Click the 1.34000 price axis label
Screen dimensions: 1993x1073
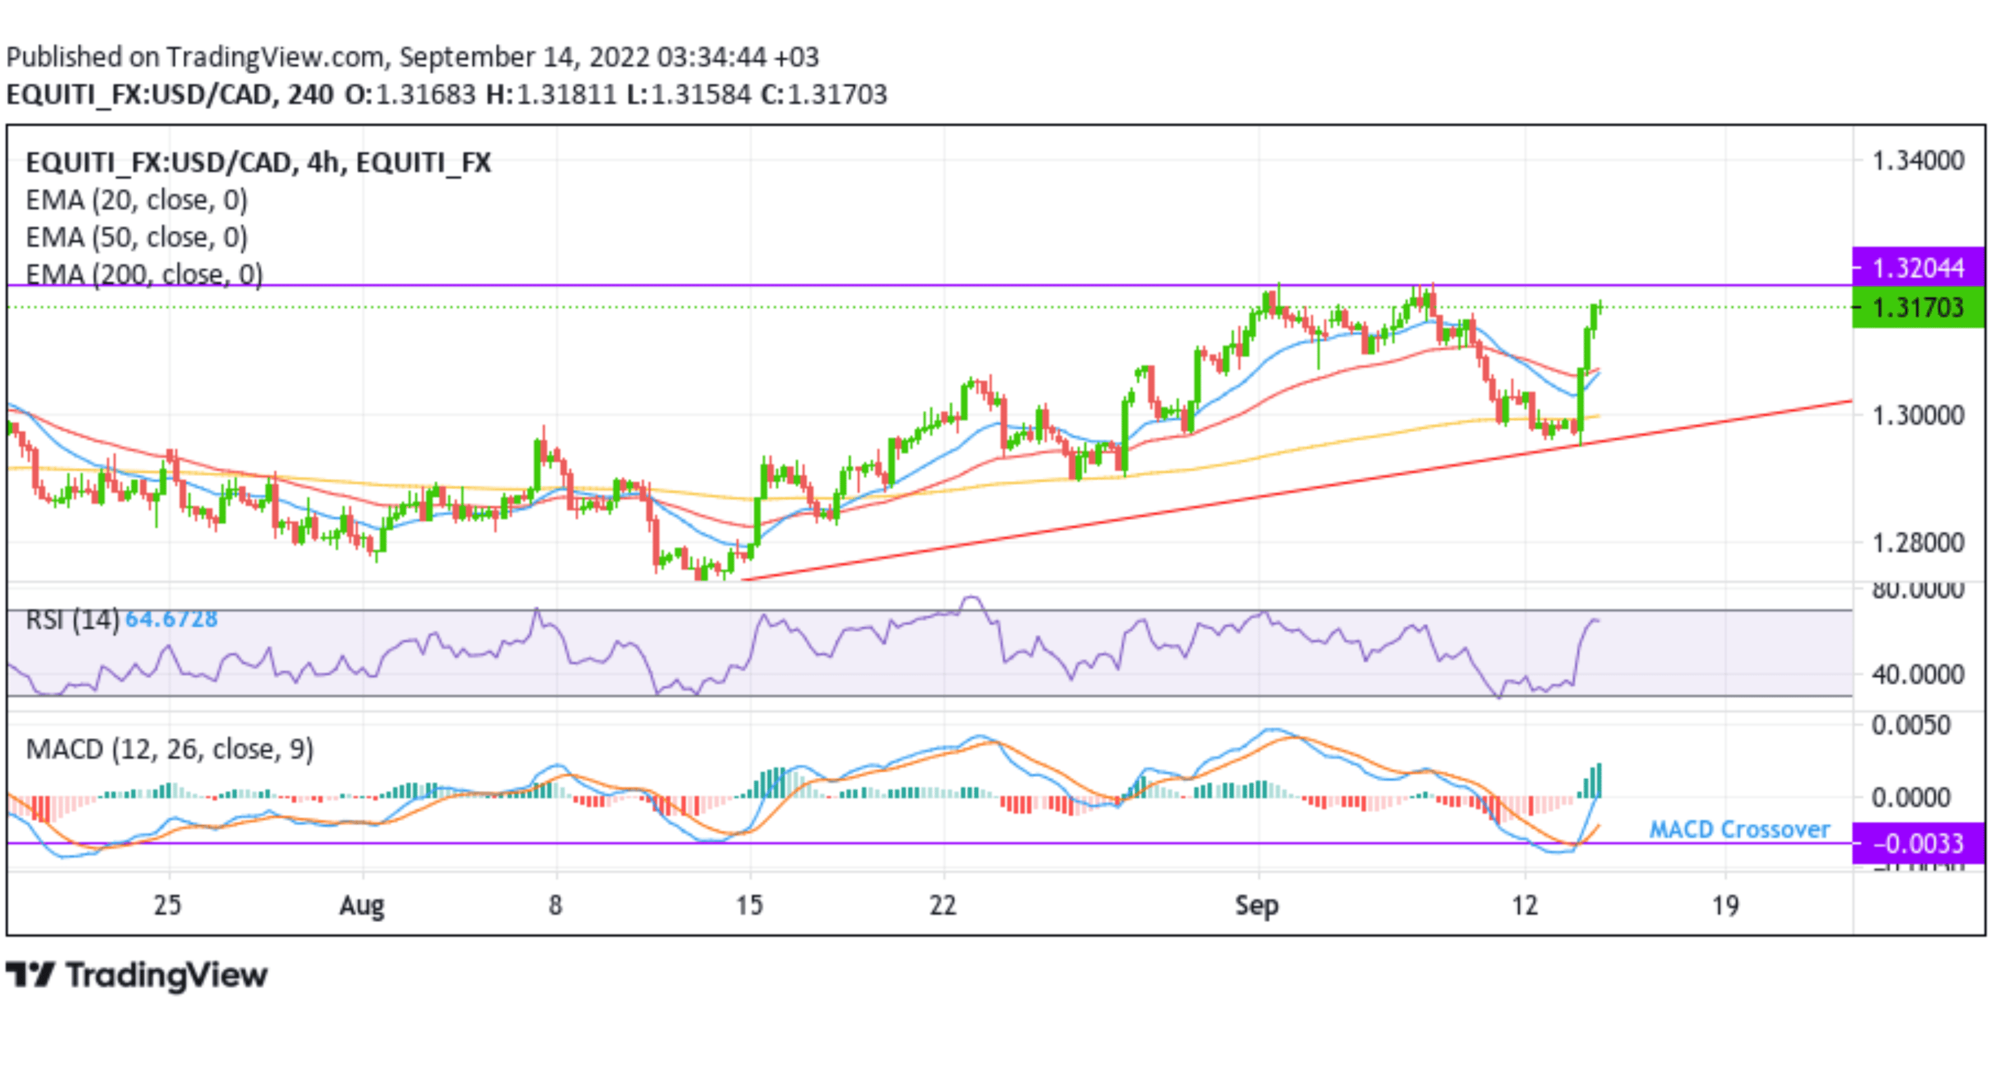point(1918,161)
